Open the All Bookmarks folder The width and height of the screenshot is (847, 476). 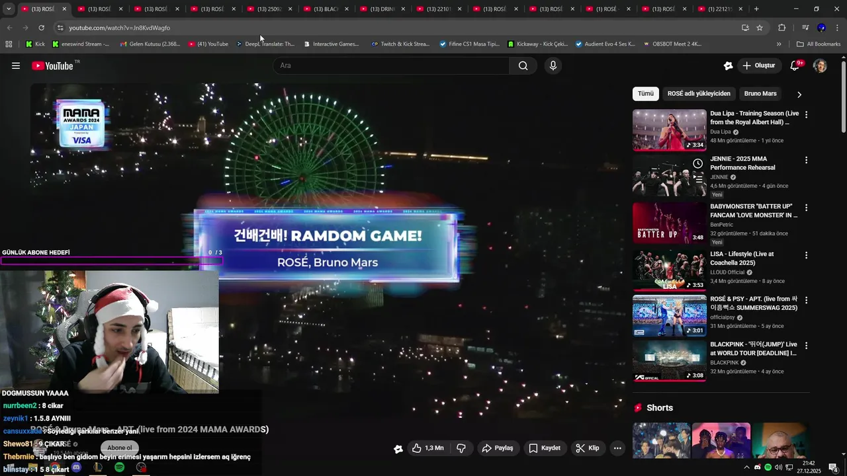tap(819, 44)
